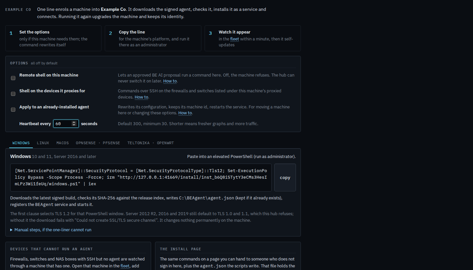Image resolution: width=473 pixels, height=270 pixels.
Task: Click the 'DEVICES THAT CANNOT RUN AN AGENT' heading
Action: (x=51, y=249)
